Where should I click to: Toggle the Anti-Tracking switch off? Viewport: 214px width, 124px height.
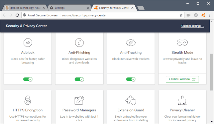[x=131, y=79]
